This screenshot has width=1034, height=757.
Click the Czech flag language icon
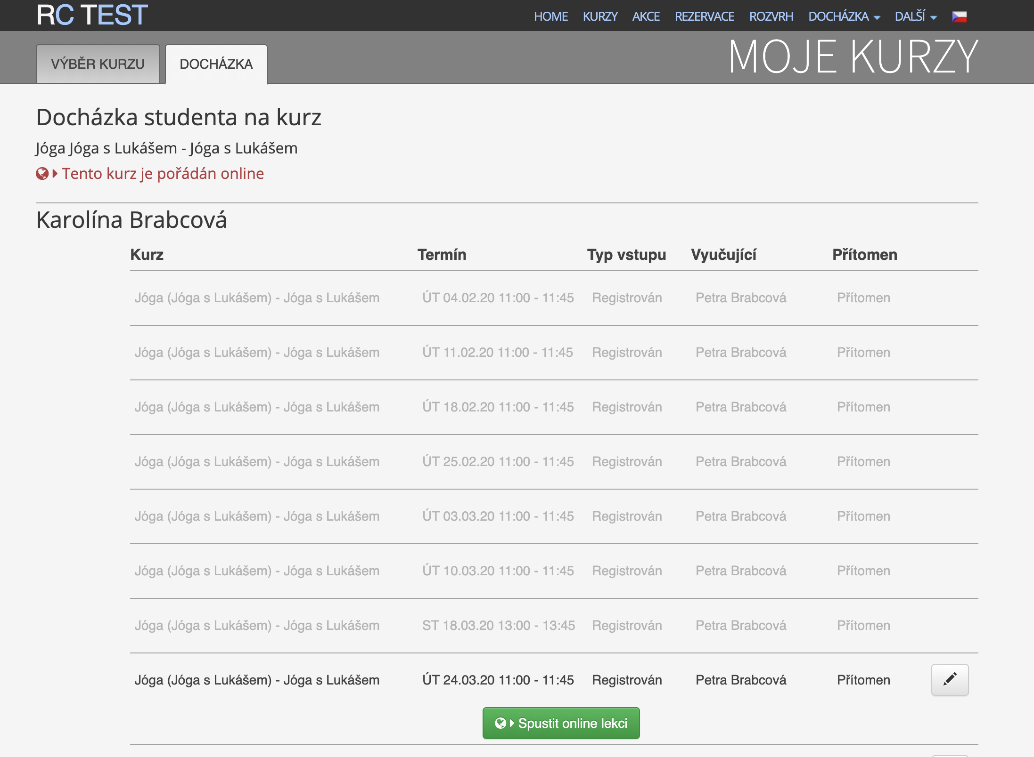tap(959, 16)
